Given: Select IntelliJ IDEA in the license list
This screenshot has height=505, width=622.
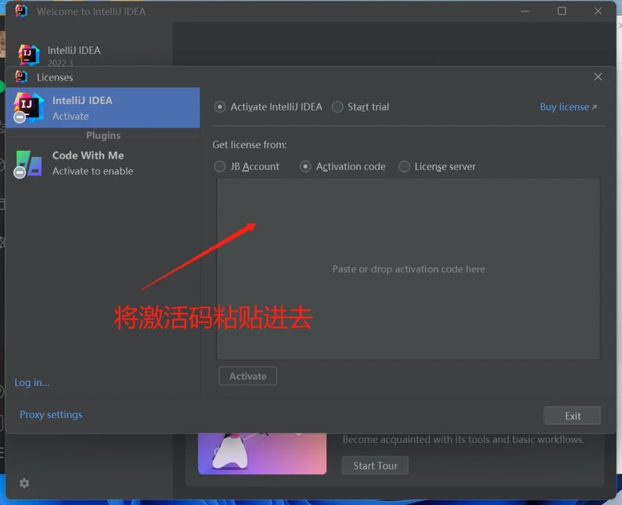Looking at the screenshot, I should (103, 108).
